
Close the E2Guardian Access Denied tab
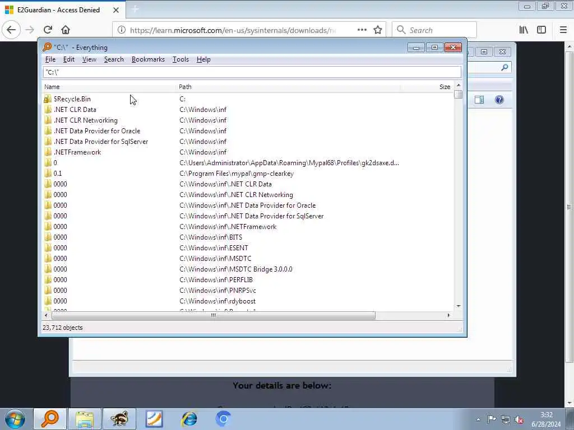116,10
